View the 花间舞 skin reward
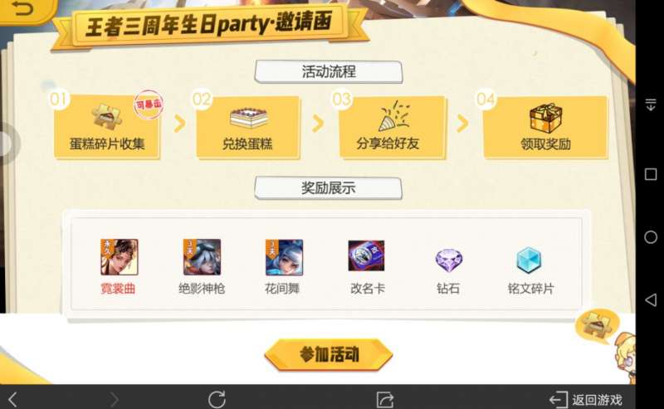 [284, 257]
